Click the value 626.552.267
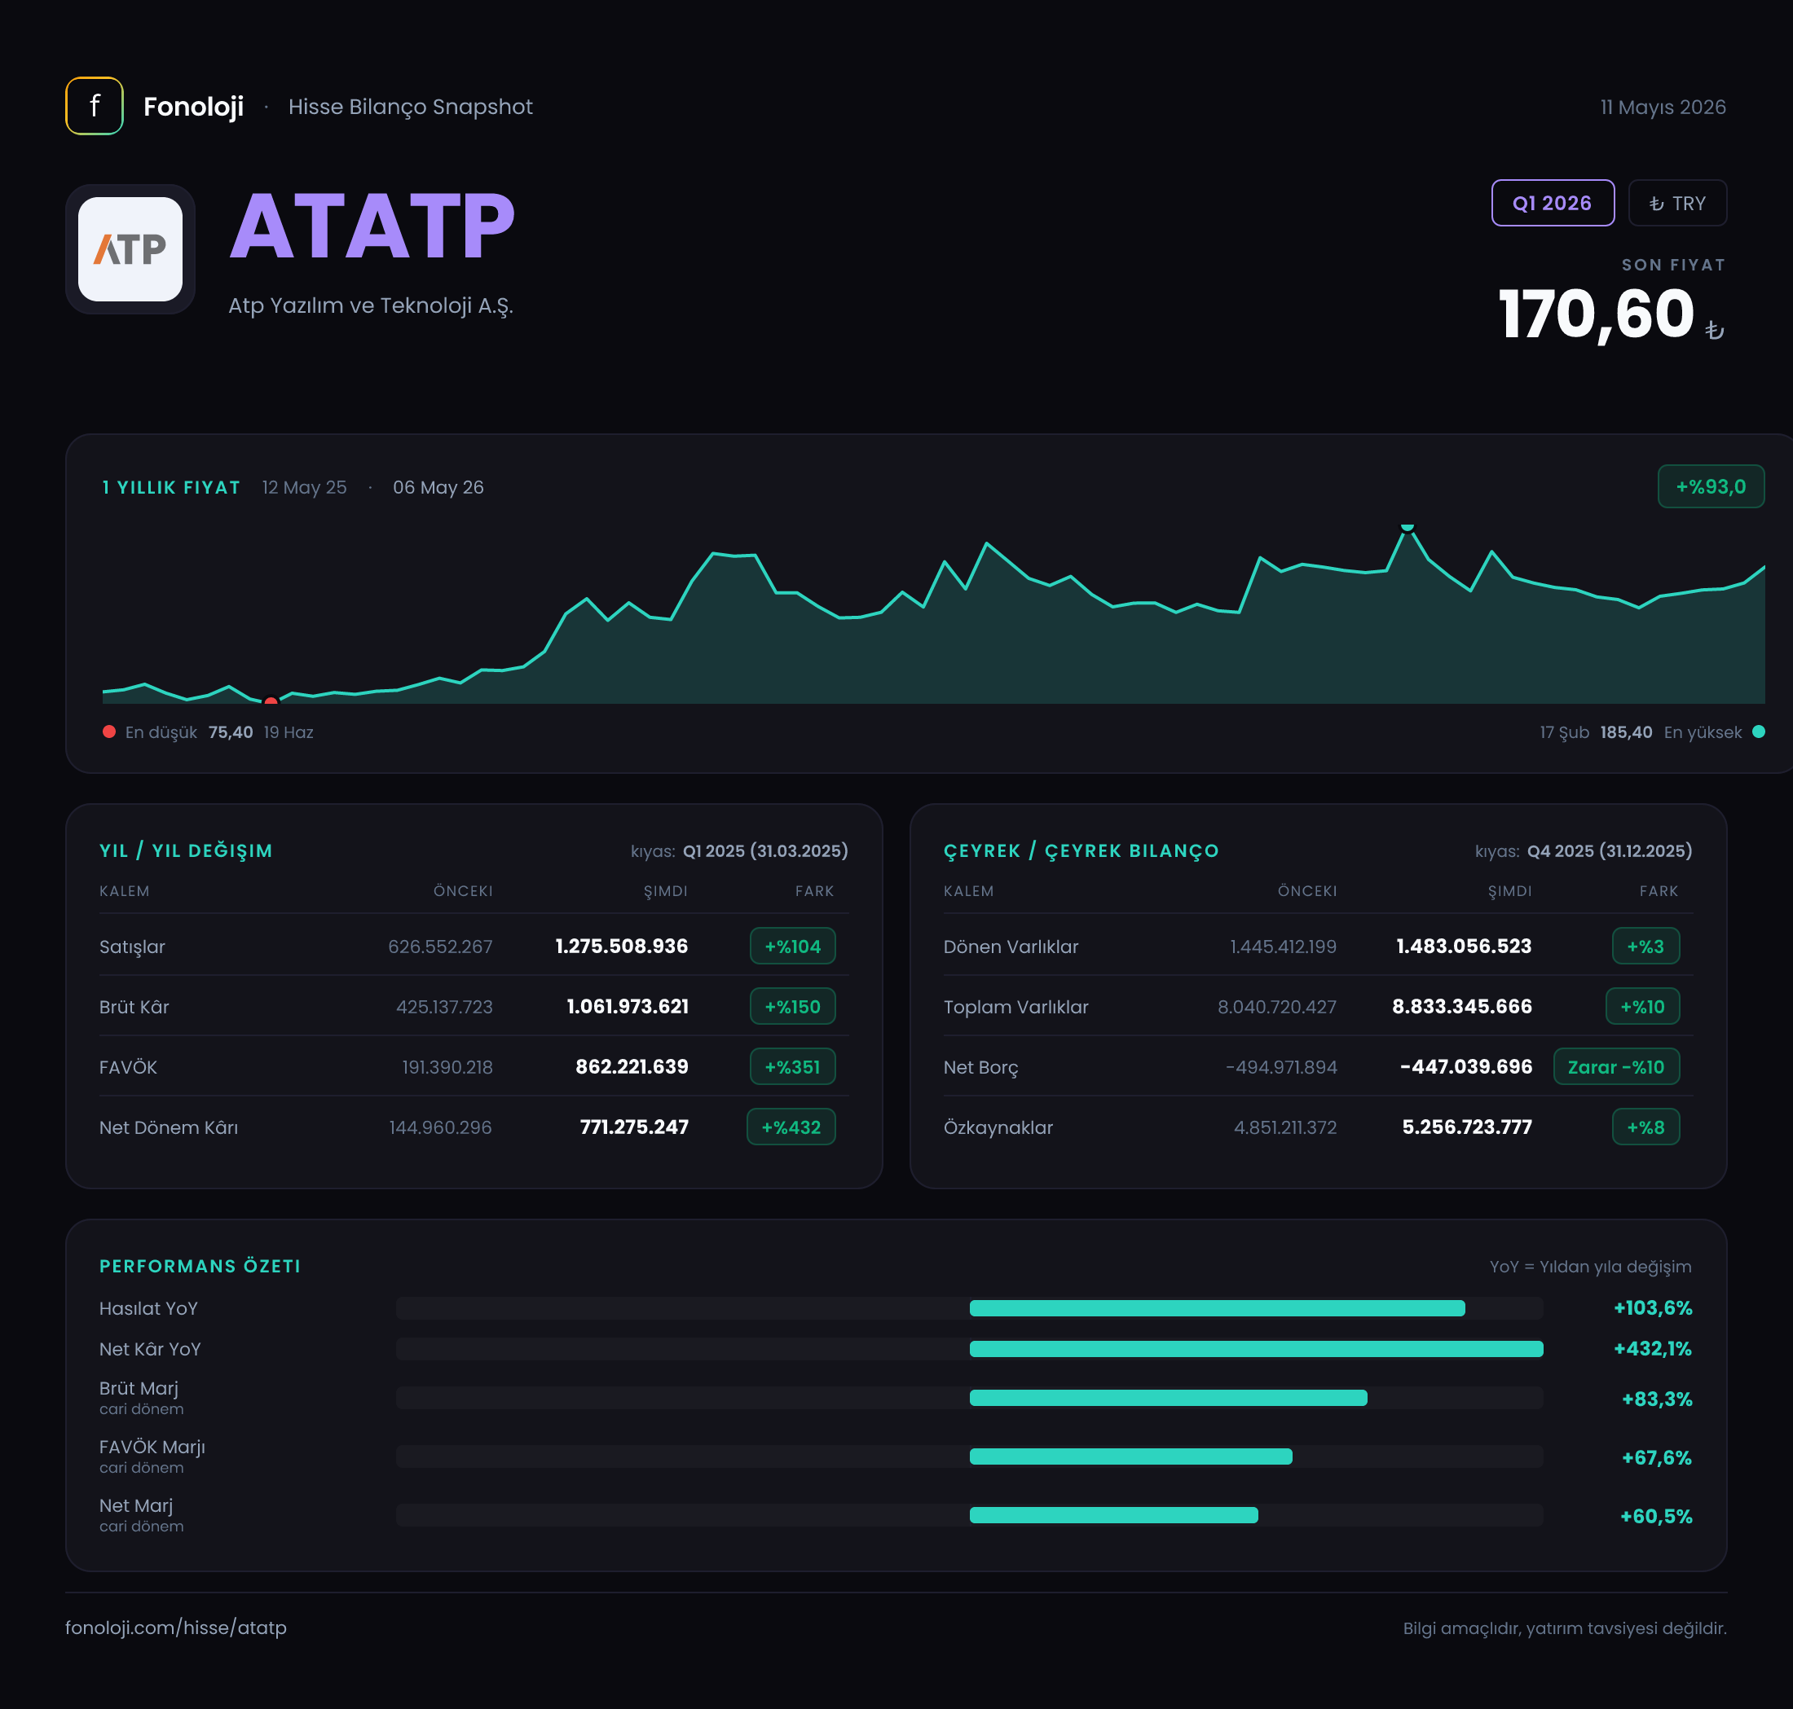Image resolution: width=1793 pixels, height=1709 pixels. click(440, 946)
